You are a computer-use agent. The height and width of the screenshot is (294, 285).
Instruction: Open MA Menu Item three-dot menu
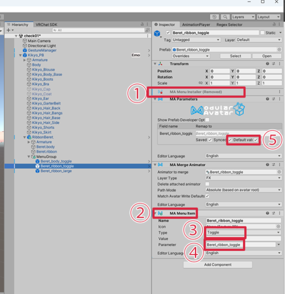(x=279, y=213)
